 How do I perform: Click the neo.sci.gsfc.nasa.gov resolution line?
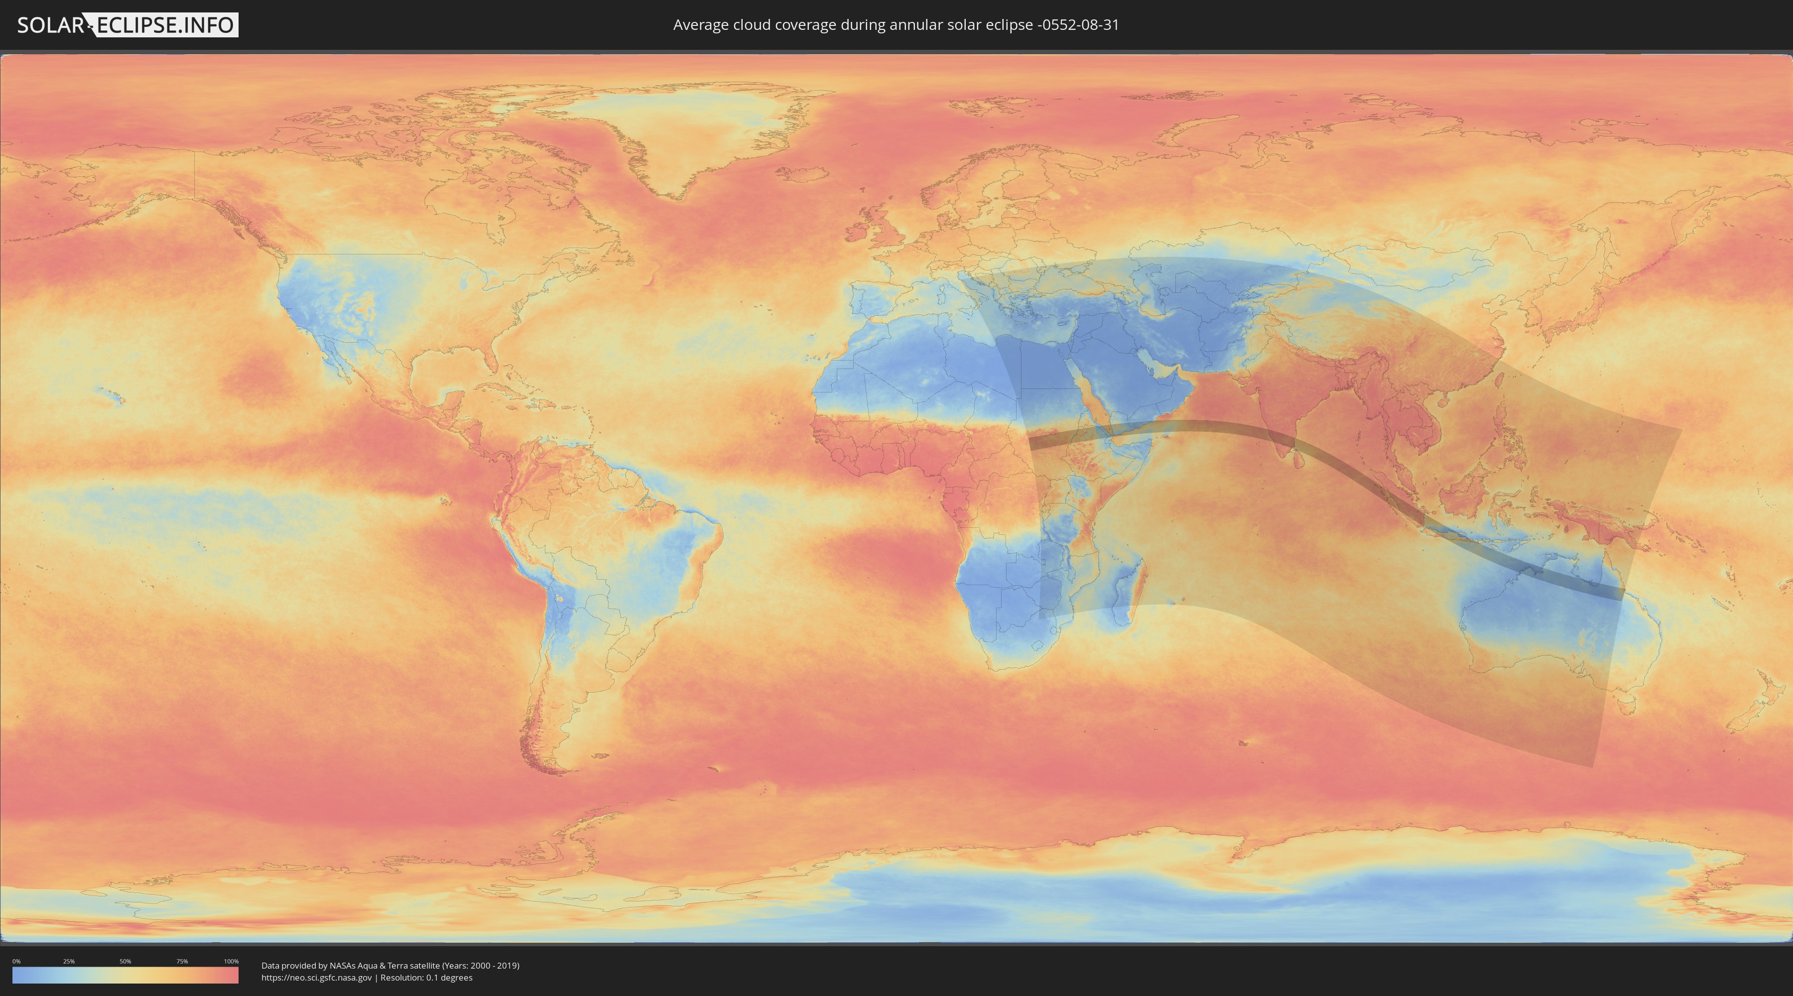coord(367,977)
